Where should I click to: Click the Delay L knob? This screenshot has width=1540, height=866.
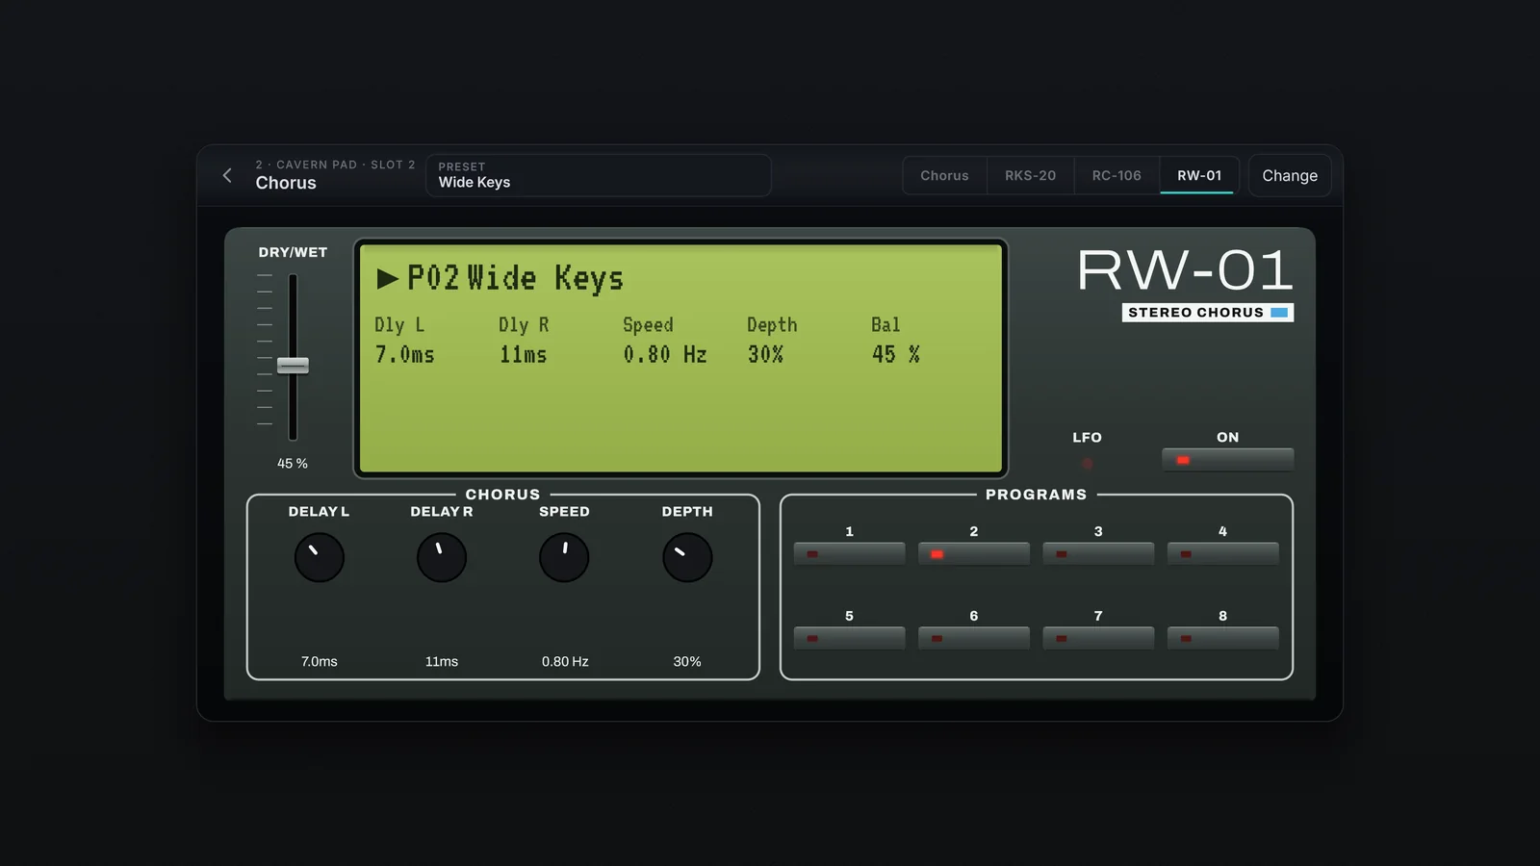pyautogui.click(x=319, y=557)
